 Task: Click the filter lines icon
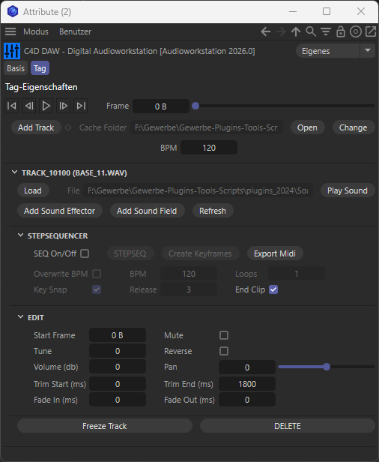point(326,31)
